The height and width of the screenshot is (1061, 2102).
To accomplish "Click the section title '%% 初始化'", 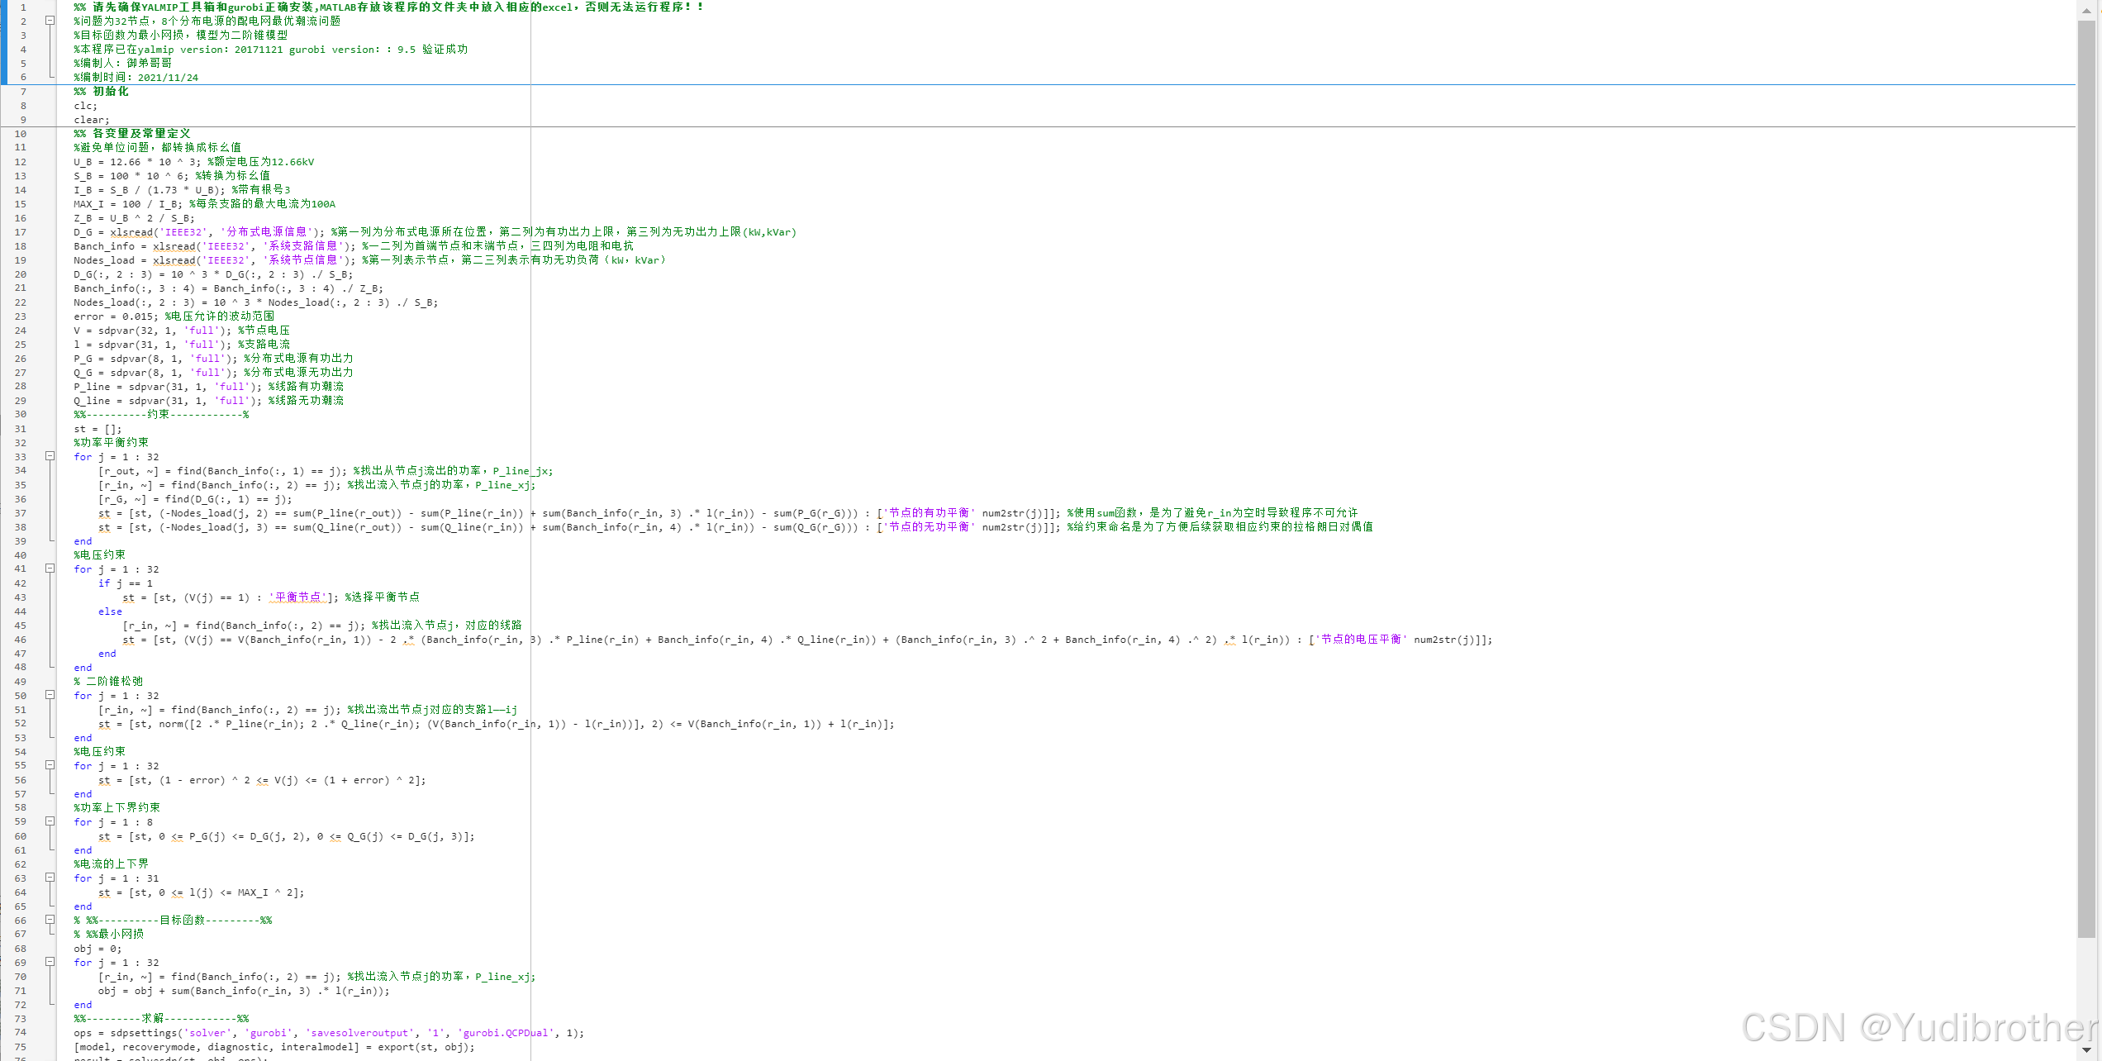I will click(102, 92).
